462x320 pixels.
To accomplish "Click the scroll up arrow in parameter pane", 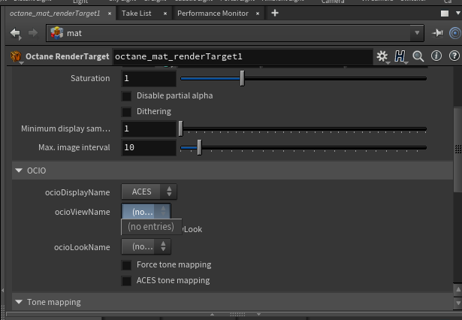I will [458, 290].
